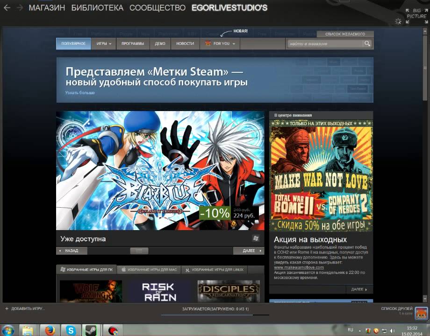The height and width of the screenshot is (336, 430).
Task: Select ИЗБРАННЫЕ ИГРЫ ДЛЯ MAC tab
Action: click(x=149, y=269)
